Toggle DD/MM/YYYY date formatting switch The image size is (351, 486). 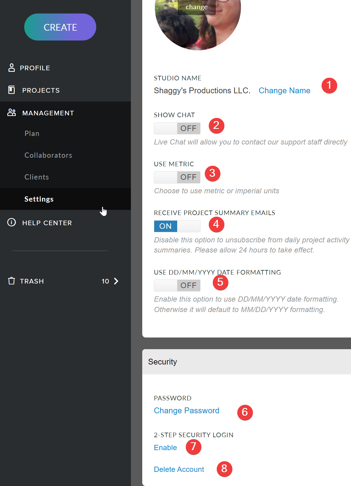(177, 285)
